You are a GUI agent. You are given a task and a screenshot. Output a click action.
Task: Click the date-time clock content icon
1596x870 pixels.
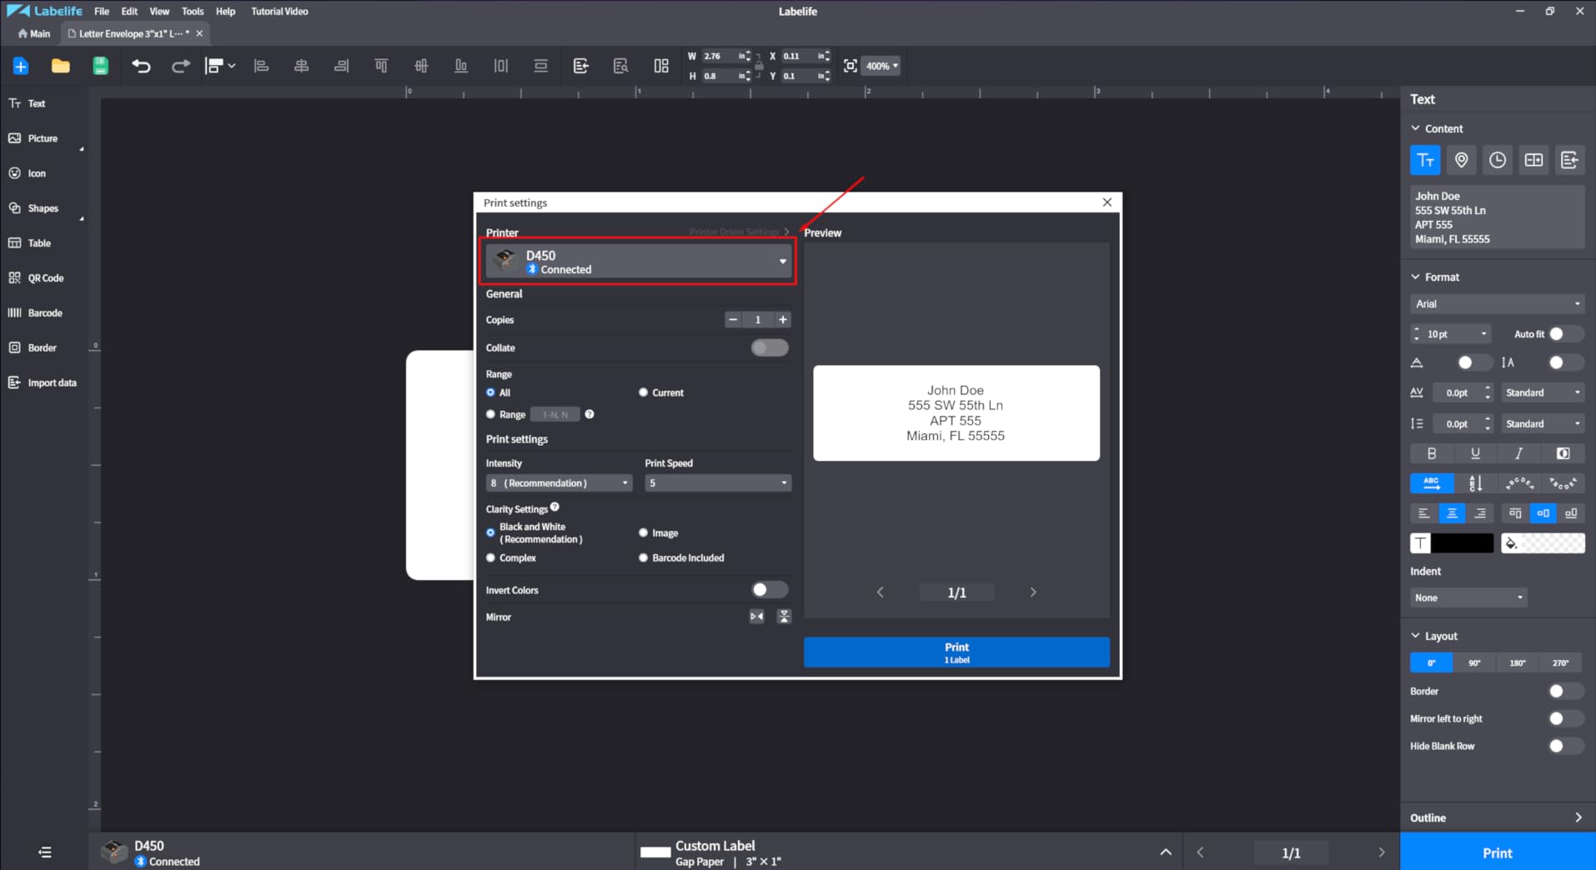(x=1497, y=160)
